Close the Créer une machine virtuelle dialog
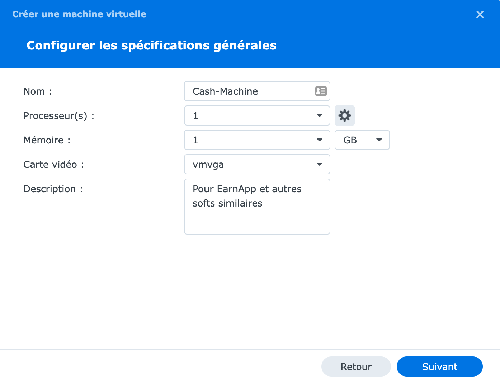This screenshot has width=500, height=383. coord(480,14)
